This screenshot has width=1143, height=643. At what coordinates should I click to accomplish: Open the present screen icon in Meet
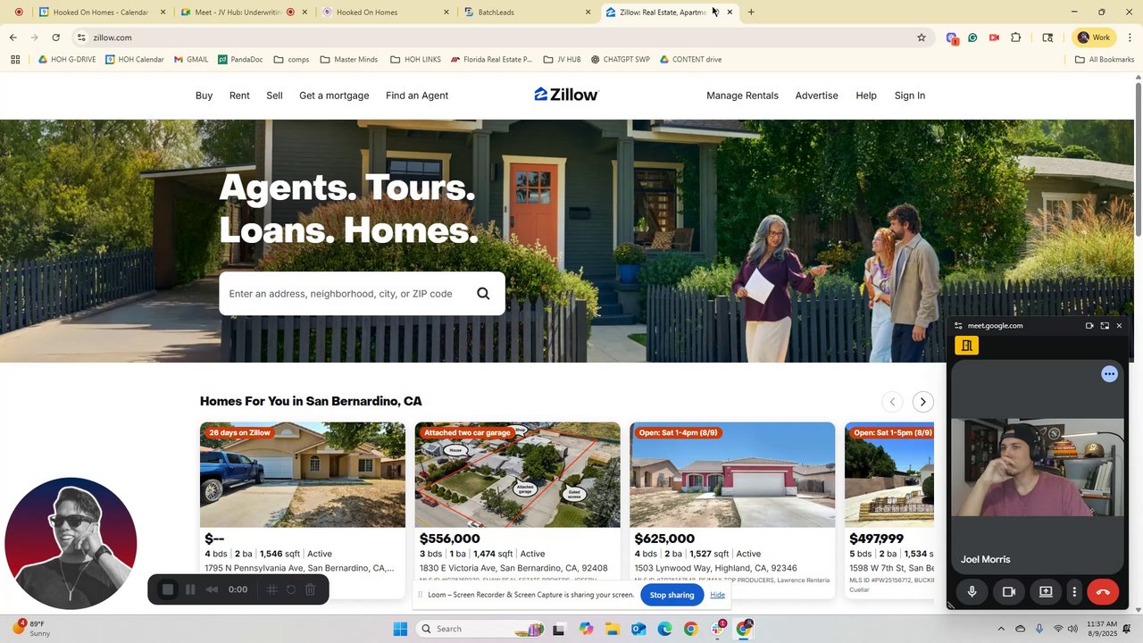(1045, 591)
